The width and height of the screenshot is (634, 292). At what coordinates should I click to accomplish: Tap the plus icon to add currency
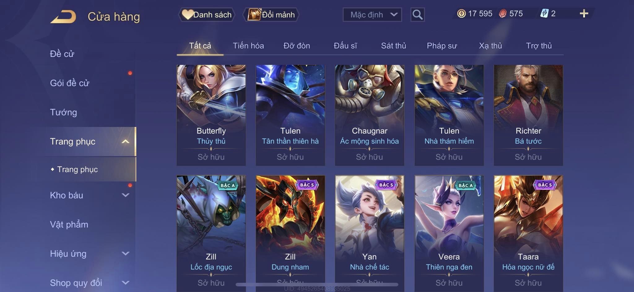(x=584, y=14)
